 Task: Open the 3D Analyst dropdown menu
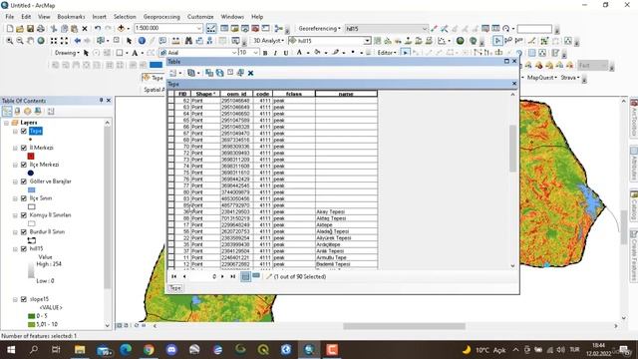click(268, 41)
